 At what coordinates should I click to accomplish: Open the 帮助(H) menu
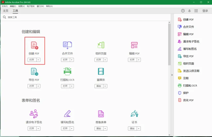click(49, 6)
